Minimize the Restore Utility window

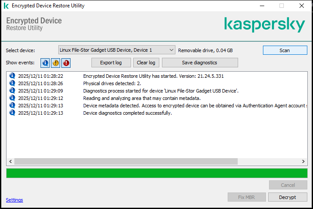click(262, 6)
